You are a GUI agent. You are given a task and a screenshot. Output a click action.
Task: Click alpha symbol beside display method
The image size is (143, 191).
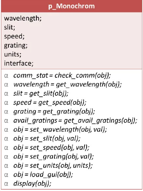click(6, 184)
